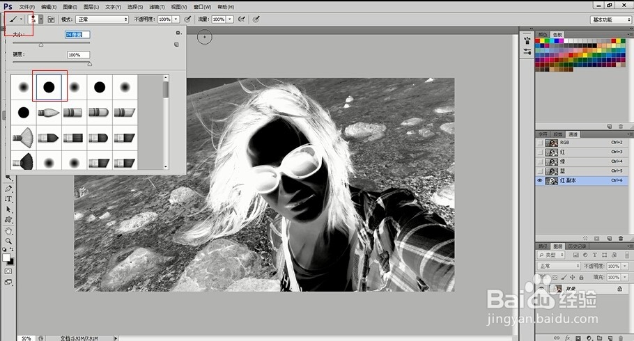Toggle Quick Mask mode icon
Image resolution: width=634 pixels, height=341 pixels.
click(x=8, y=271)
